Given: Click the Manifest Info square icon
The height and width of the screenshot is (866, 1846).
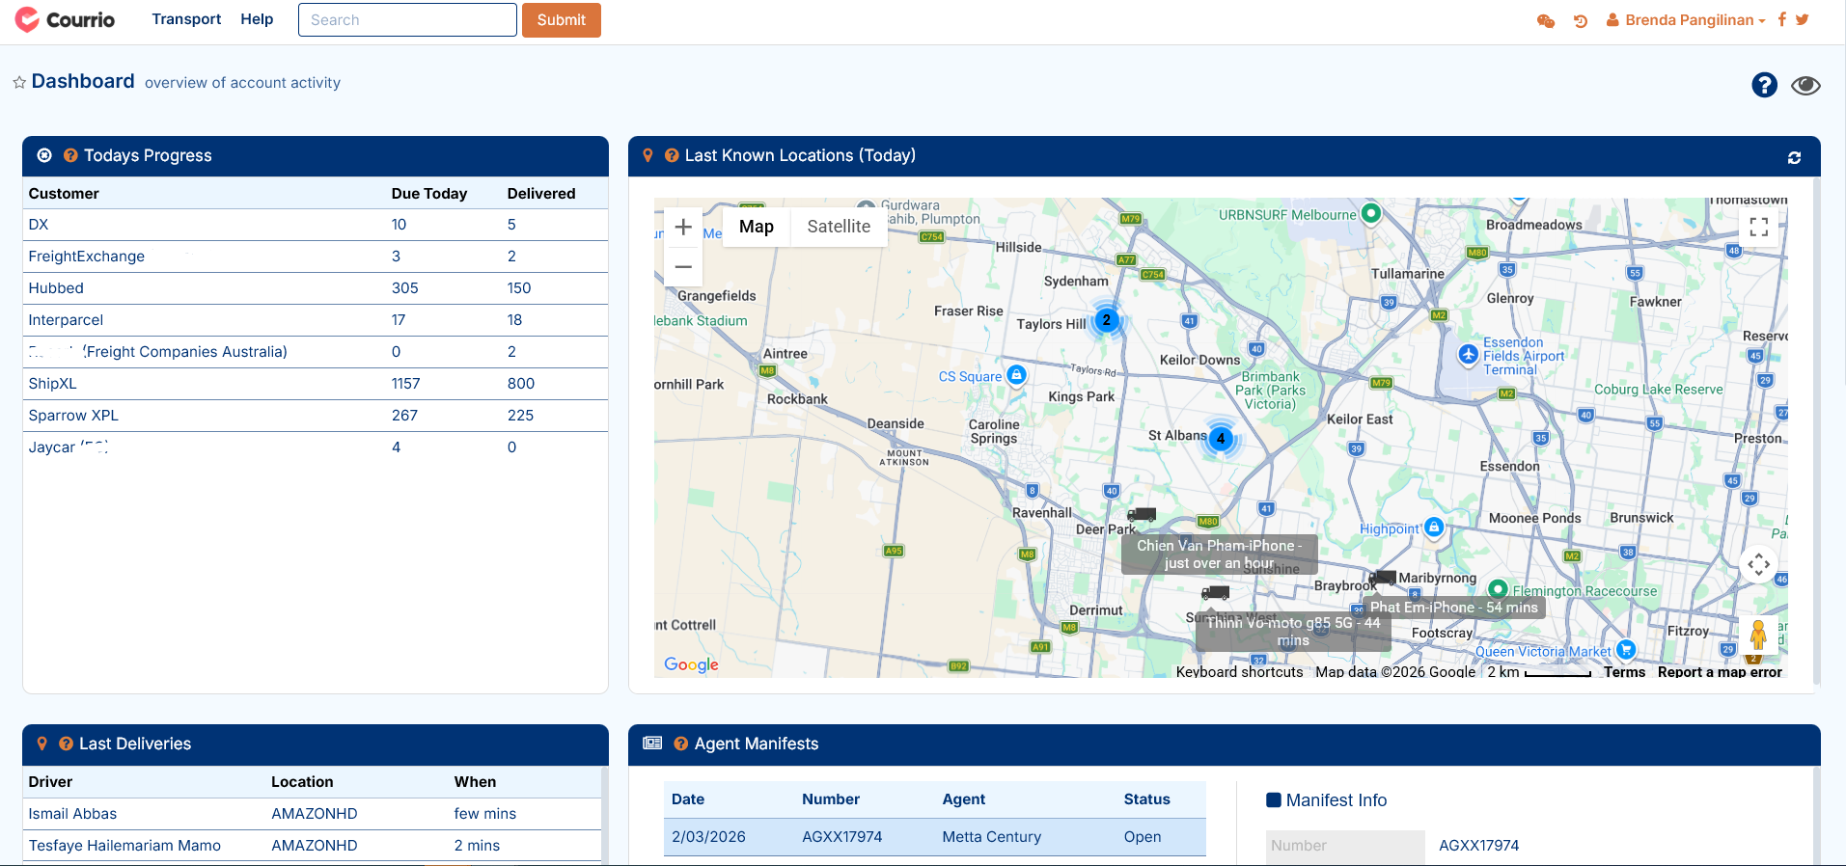Looking at the screenshot, I should click(x=1274, y=799).
